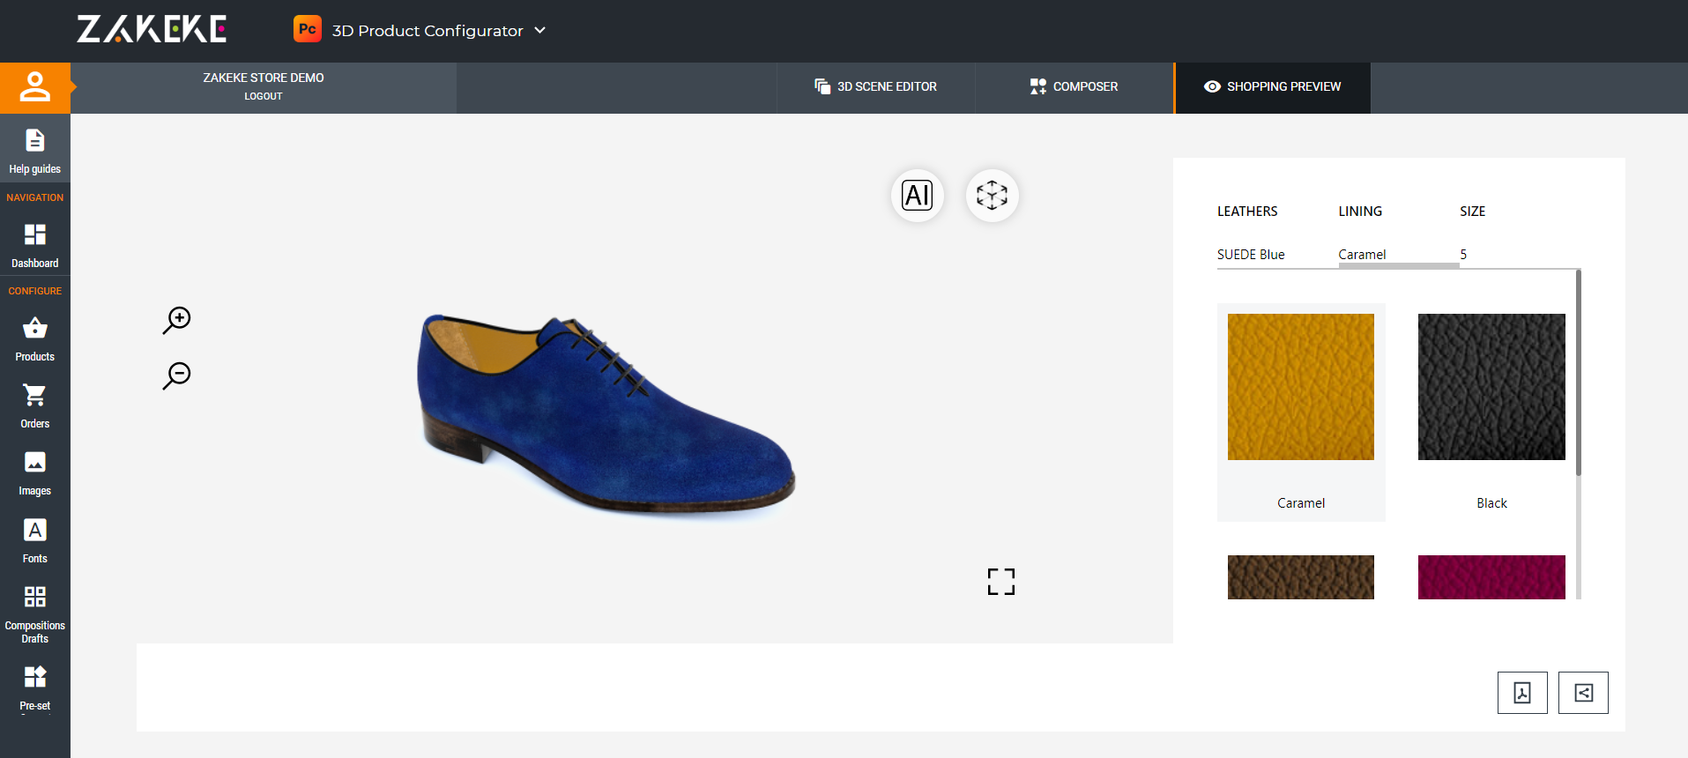The width and height of the screenshot is (1688, 758).
Task: Open the Pre-set section
Action: (x=35, y=688)
